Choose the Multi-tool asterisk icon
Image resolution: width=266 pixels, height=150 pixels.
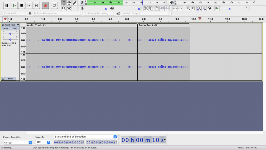(x=69, y=8)
